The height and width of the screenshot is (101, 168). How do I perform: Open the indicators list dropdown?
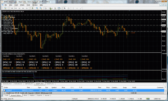(51, 8)
